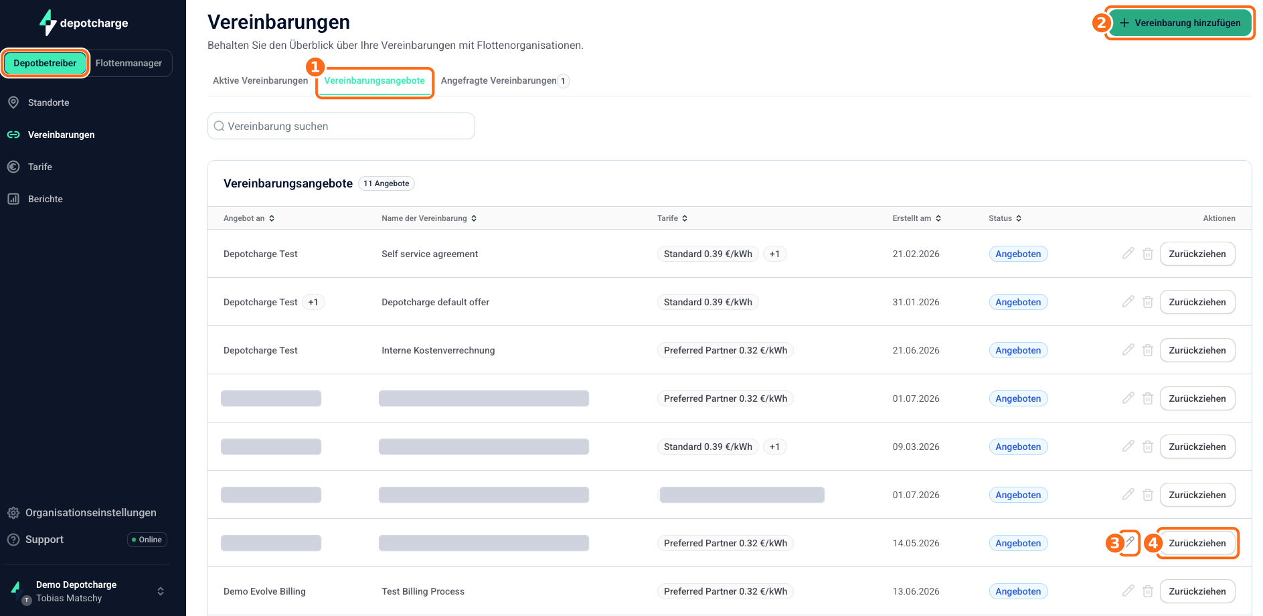The image size is (1263, 616).
Task: Edit the Self service agreement offer
Action: pos(1128,254)
